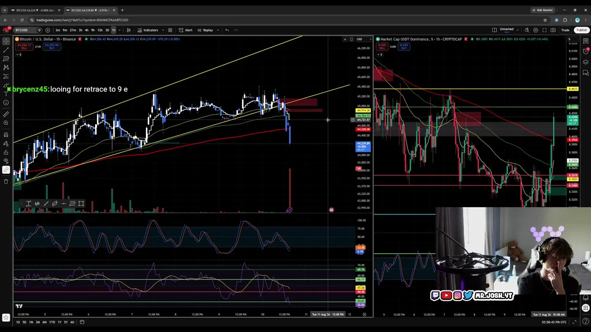Open the candlestick chart type menu
591x332 pixels.
click(128, 30)
